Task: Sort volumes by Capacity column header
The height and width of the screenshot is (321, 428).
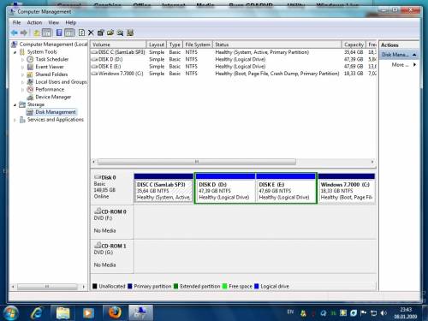Action: click(354, 45)
